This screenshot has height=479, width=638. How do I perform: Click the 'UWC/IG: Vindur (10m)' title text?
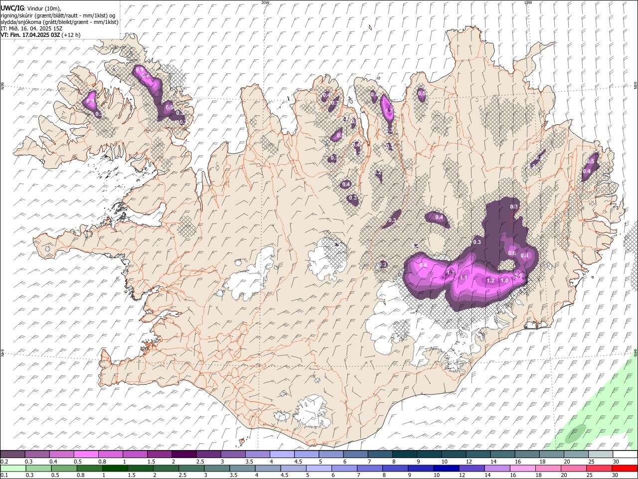click(x=30, y=8)
